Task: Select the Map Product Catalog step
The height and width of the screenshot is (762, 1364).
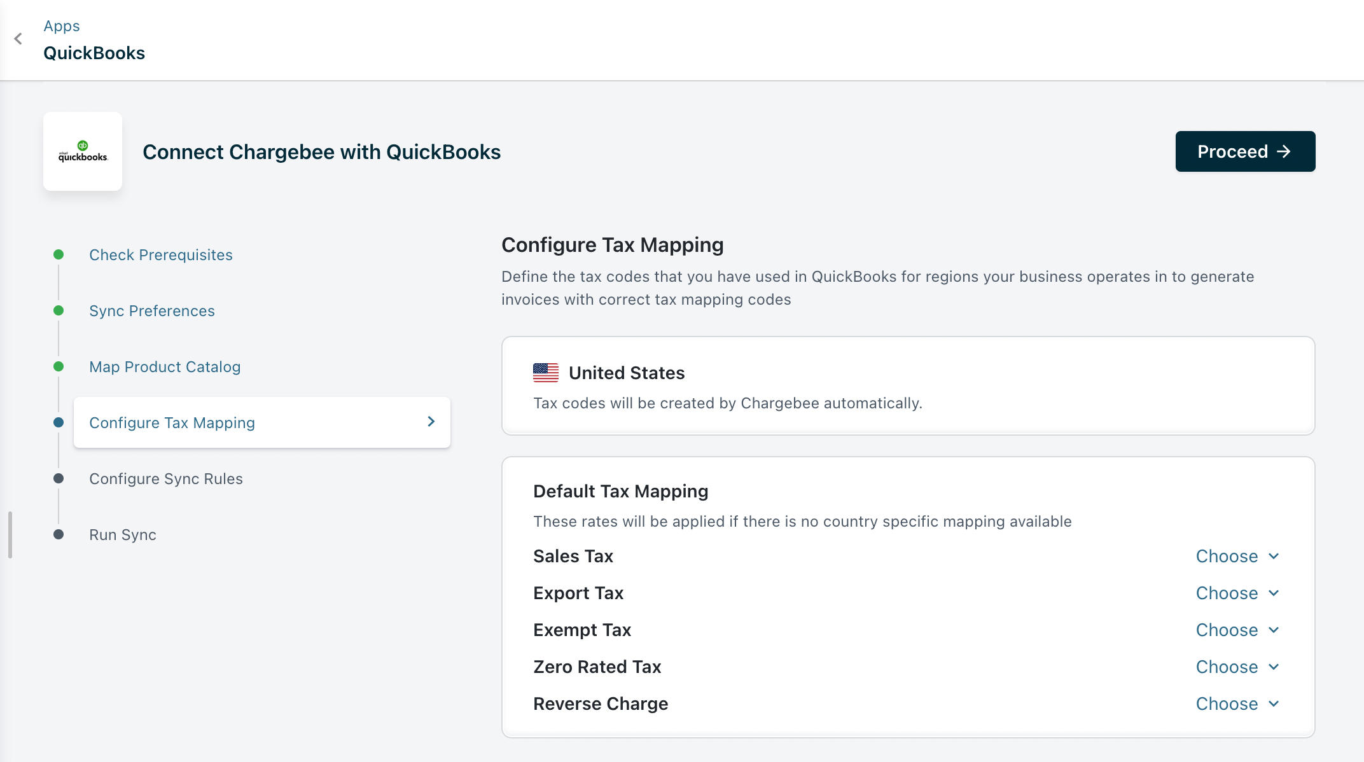Action: (165, 366)
